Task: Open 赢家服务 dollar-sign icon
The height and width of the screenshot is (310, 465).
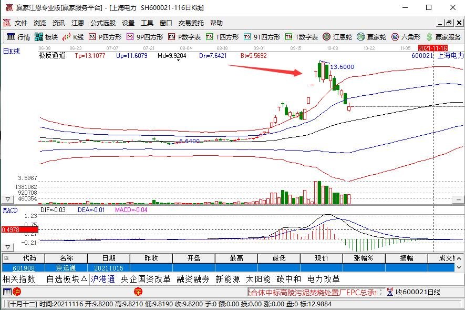Action: (443, 37)
